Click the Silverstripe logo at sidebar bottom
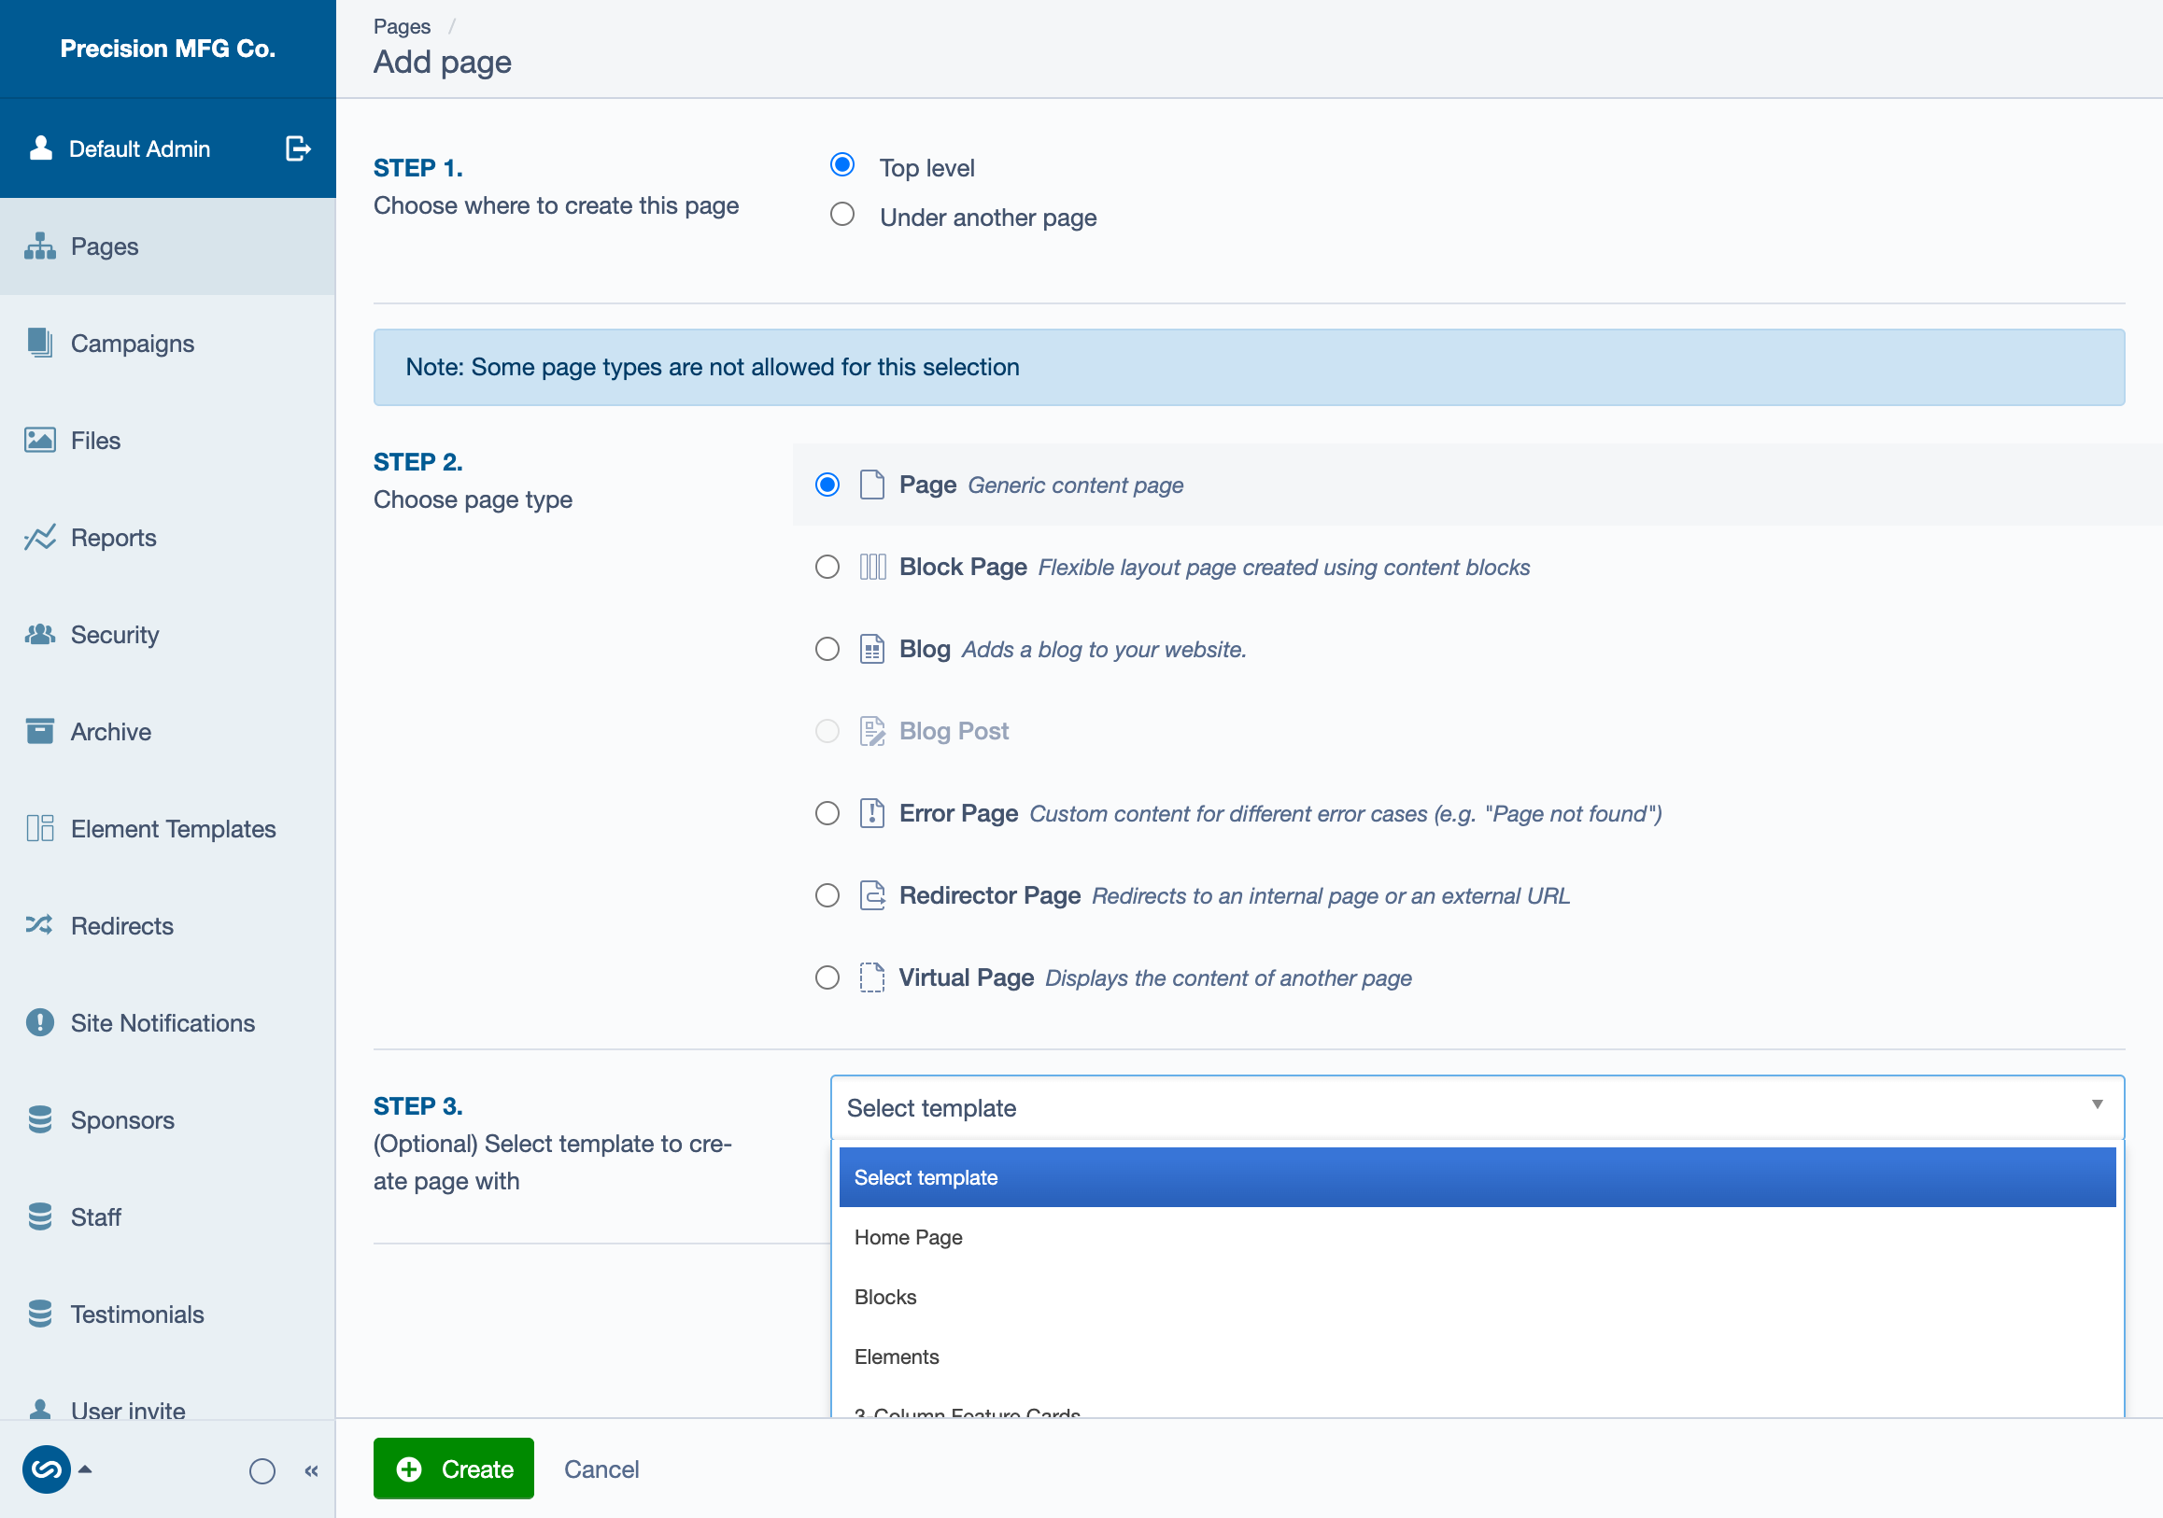This screenshot has width=2163, height=1518. 46,1469
